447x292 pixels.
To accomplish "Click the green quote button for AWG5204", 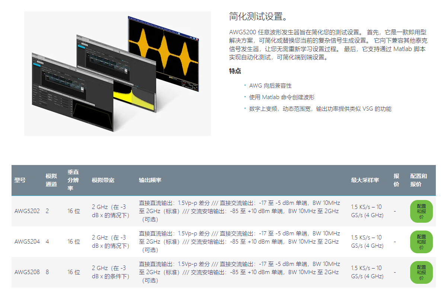I will click(x=421, y=242).
